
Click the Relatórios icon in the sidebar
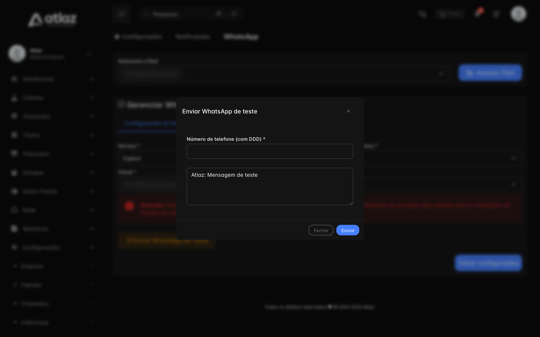[x=14, y=229]
